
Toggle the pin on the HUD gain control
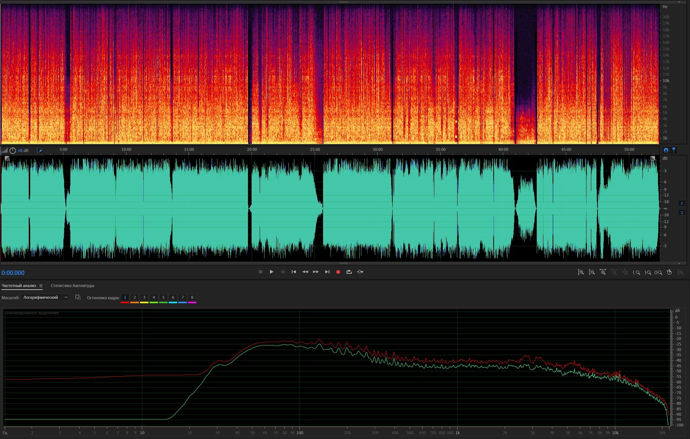pyautogui.click(x=41, y=151)
